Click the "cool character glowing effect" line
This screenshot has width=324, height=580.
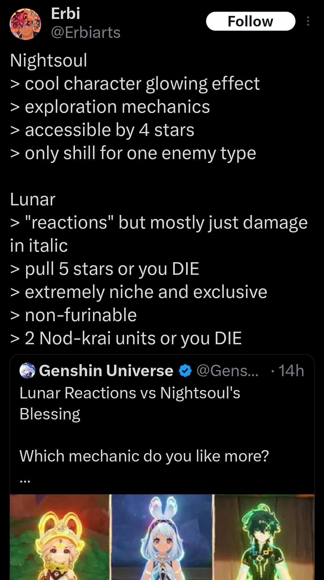(x=142, y=83)
